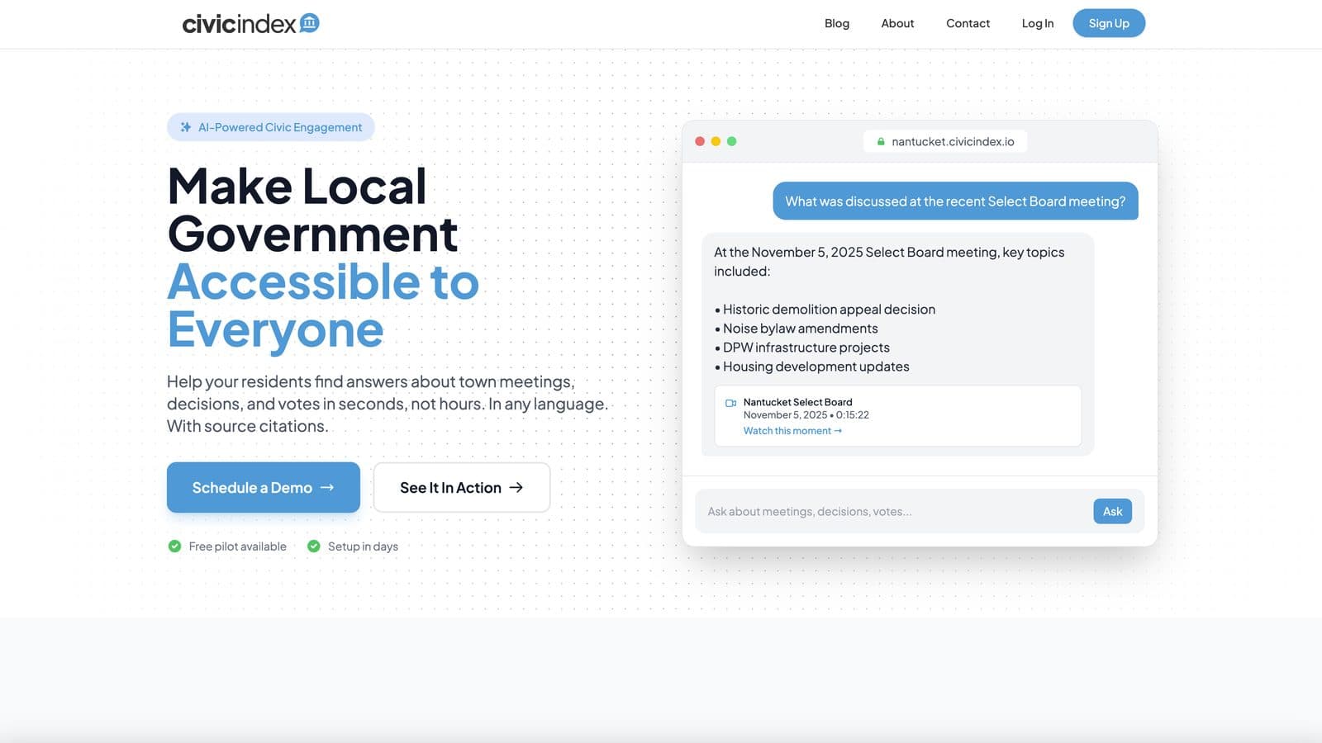This screenshot has height=743, width=1322.
Task: Click Schedule a Demo button
Action: [x=264, y=487]
